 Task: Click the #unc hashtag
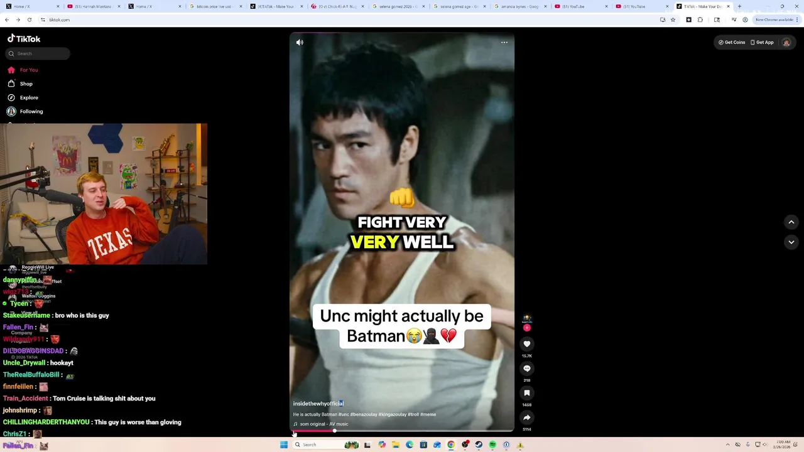344,414
